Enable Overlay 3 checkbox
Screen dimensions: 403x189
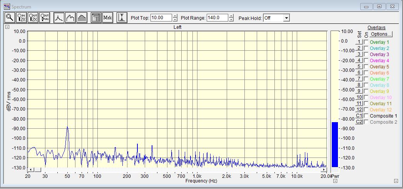tap(366, 55)
